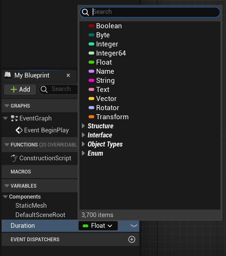Screen dimensions: 226x256
Task: Open the Float type dropdown for Duration
Action: pos(98,226)
